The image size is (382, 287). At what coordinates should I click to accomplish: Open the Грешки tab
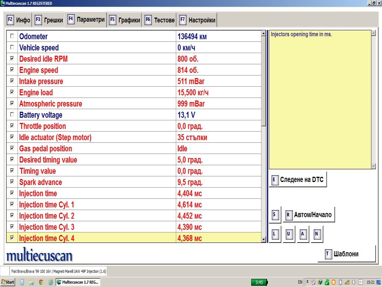pyautogui.click(x=49, y=20)
